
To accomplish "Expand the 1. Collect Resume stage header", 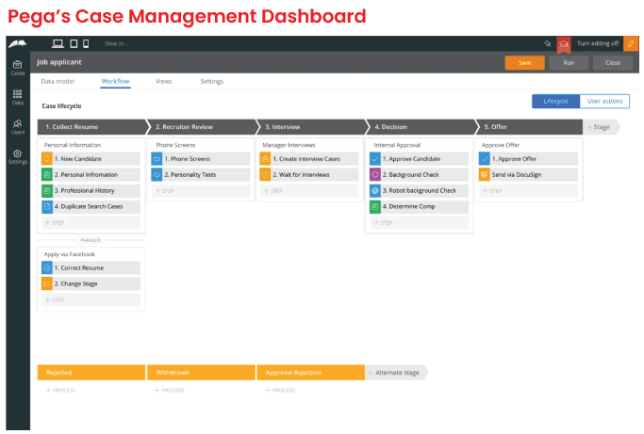I will pyautogui.click(x=91, y=126).
